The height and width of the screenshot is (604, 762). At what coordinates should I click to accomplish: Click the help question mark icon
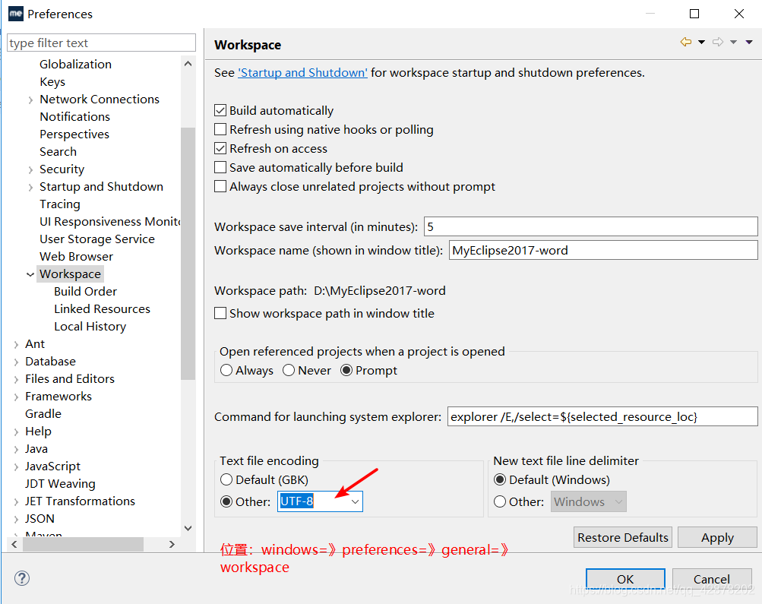tap(22, 578)
